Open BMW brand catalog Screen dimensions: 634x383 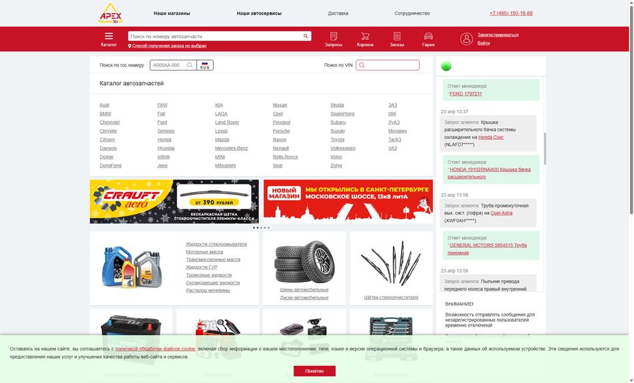click(x=105, y=114)
